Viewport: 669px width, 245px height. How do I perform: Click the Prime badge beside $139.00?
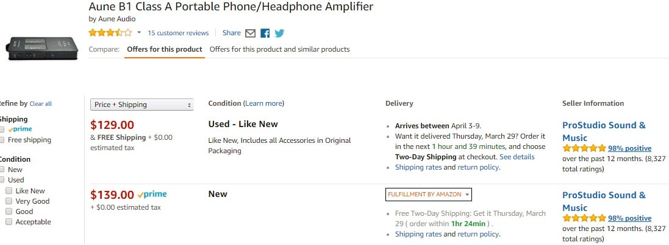coord(152,195)
